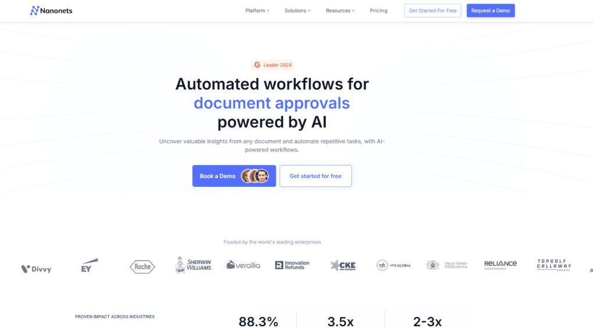Click the EY logo
Viewport: 593px width, 328px height.
coord(90,265)
